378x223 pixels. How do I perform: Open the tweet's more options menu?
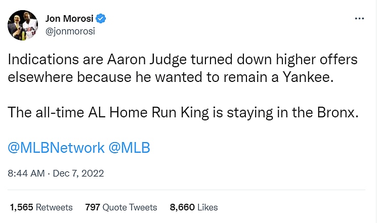click(359, 19)
